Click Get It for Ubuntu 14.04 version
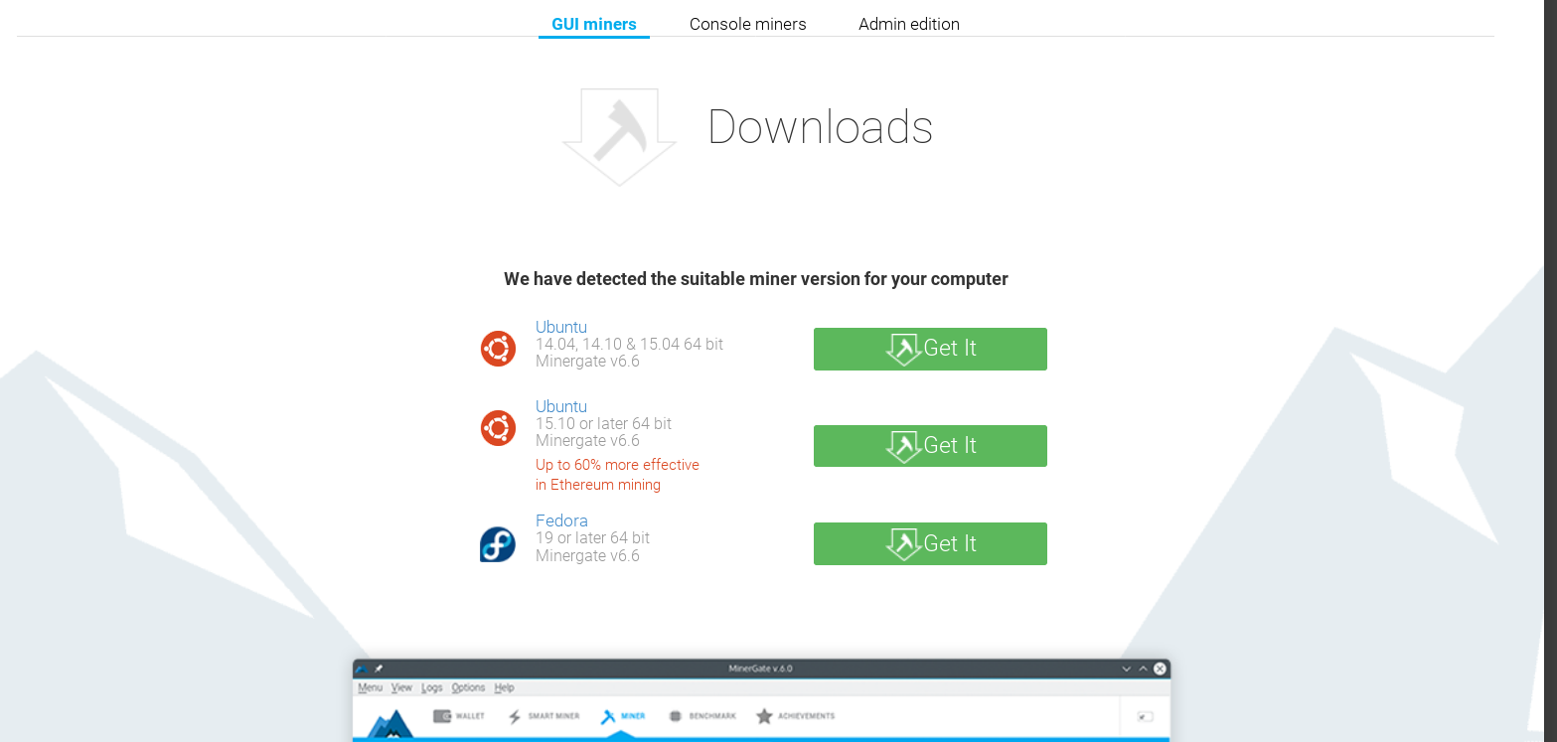The height and width of the screenshot is (742, 1557). pyautogui.click(x=930, y=349)
